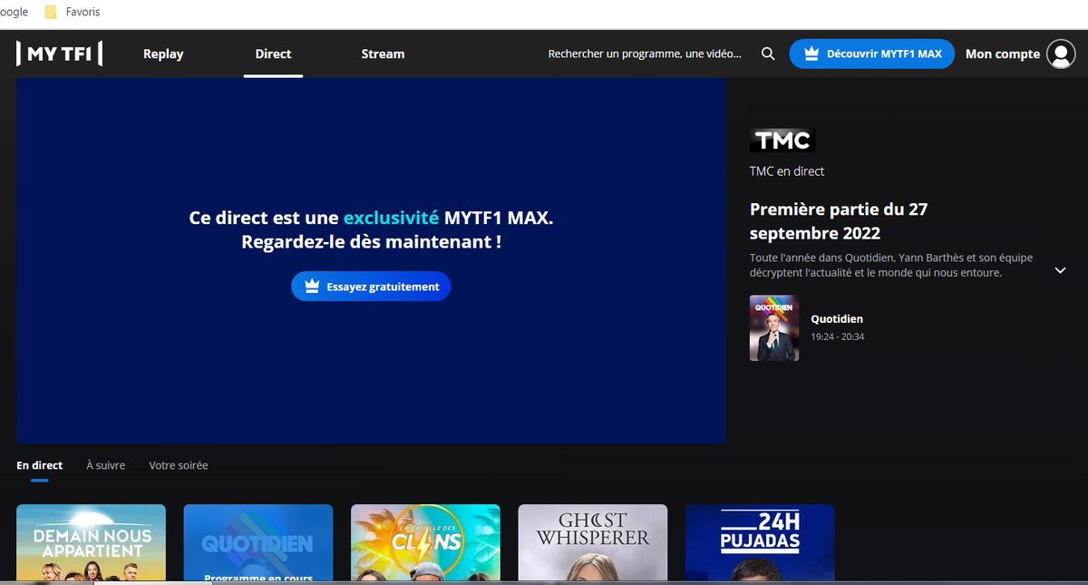Open the Ghost Whisperer live card
The height and width of the screenshot is (585, 1088).
593,542
